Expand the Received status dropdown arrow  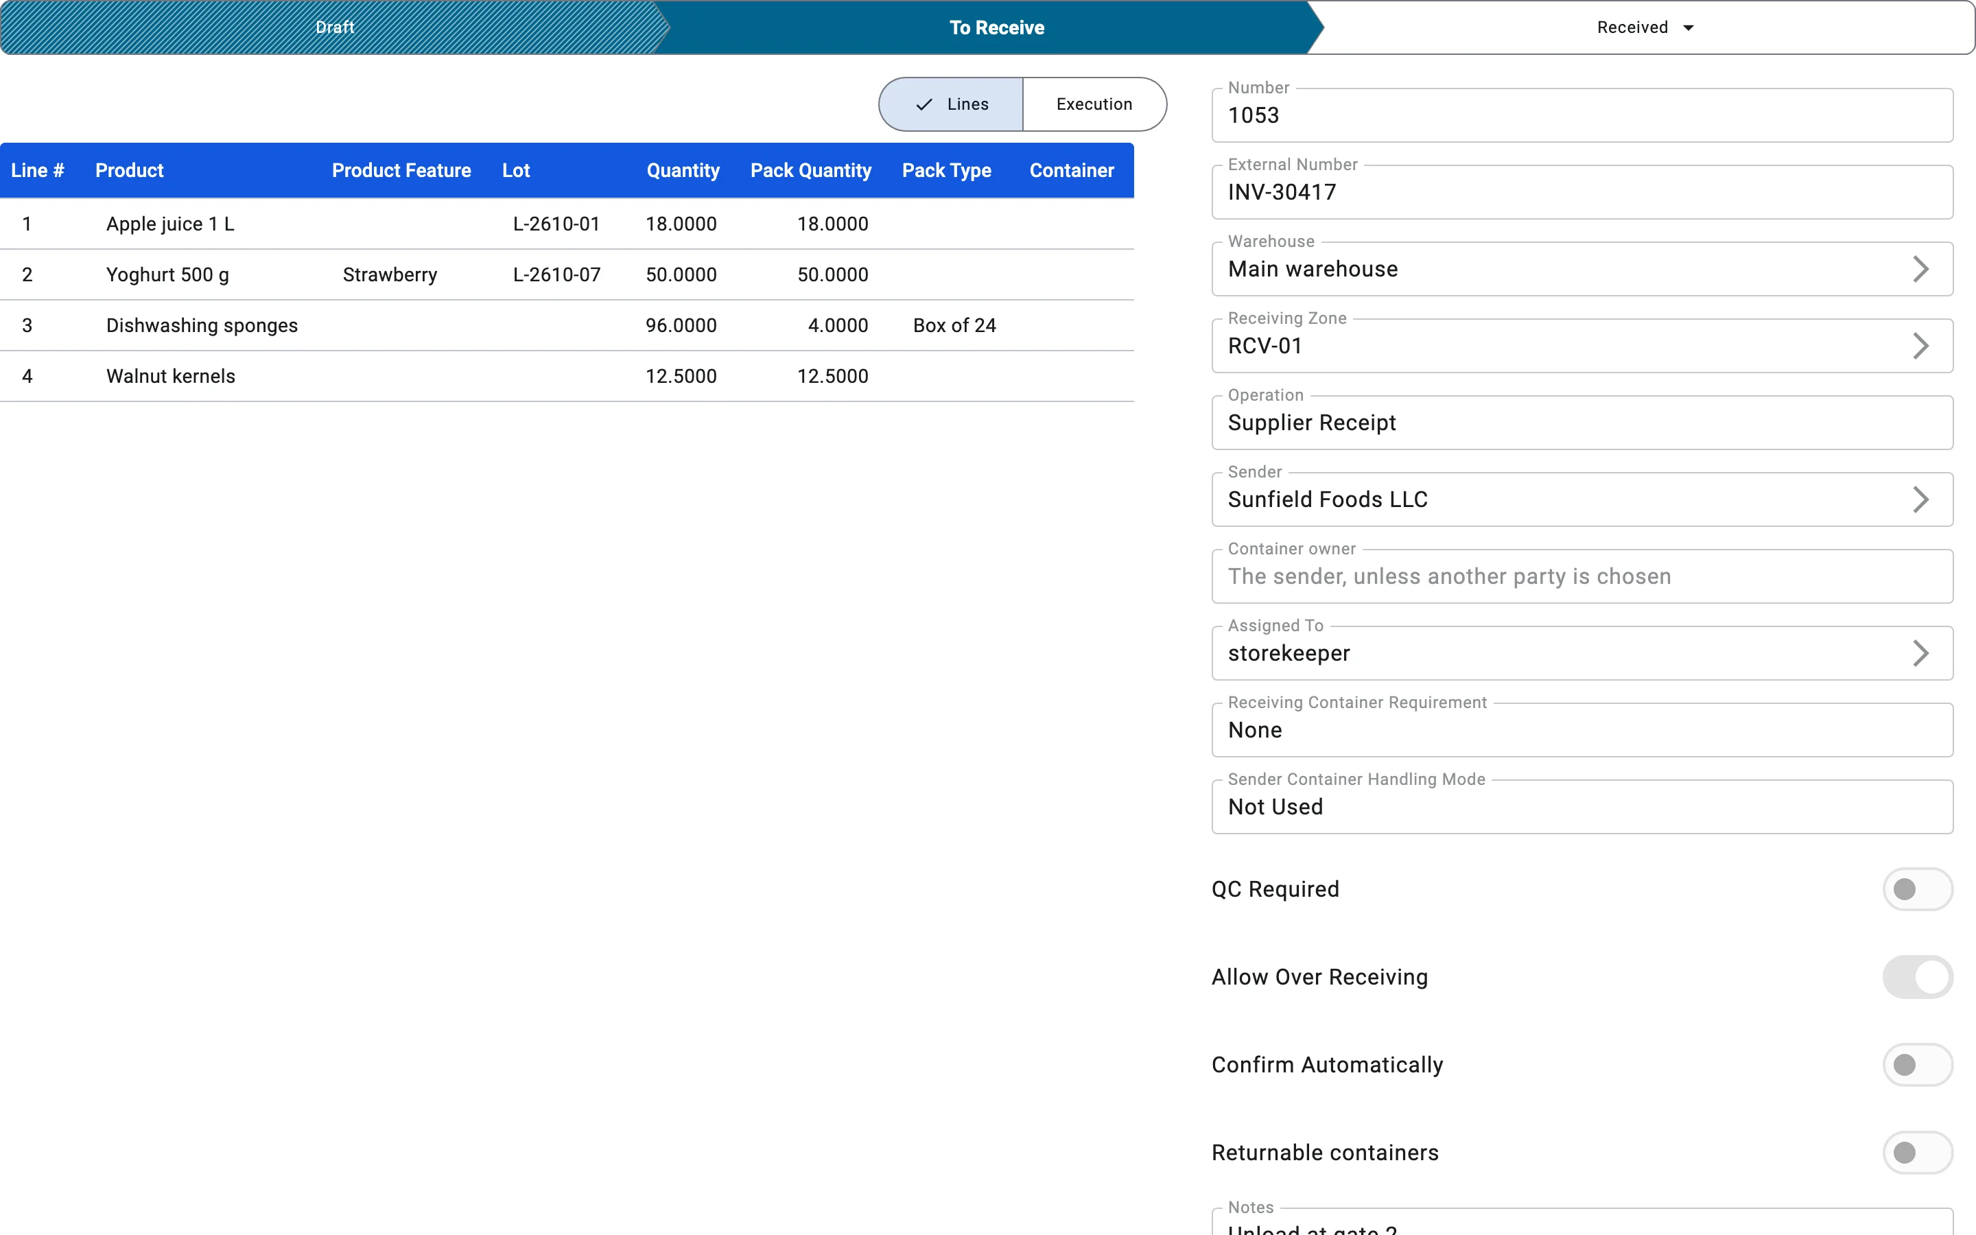tap(1689, 27)
